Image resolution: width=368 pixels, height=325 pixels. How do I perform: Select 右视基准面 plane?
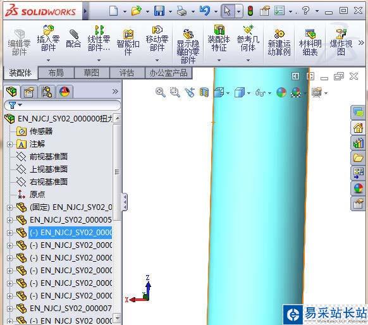pyautogui.click(x=42, y=182)
